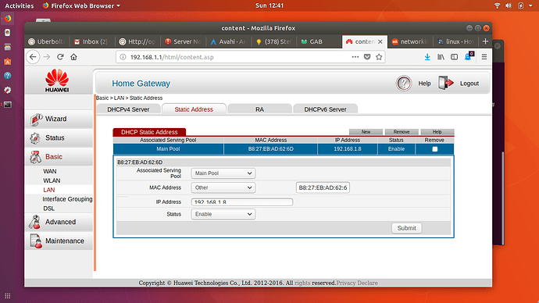Switch to the Avahi browser tab
This screenshot has height=303, width=539.
click(x=228, y=41)
